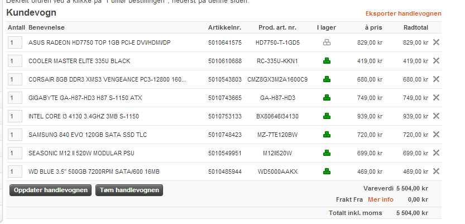Edit the quantity field for ASUS Radeon HD7750
The height and width of the screenshot is (224, 465).
coord(15,42)
